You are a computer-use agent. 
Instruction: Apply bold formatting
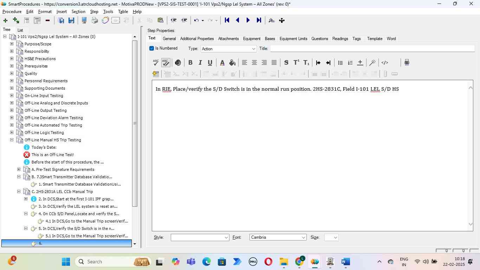190,63
